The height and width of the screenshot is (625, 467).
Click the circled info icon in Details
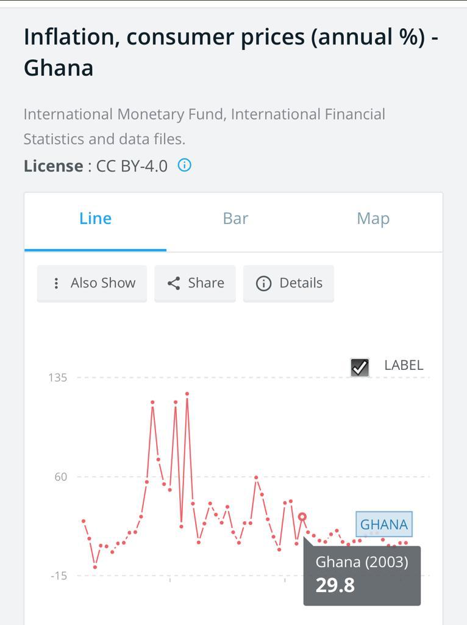point(263,283)
